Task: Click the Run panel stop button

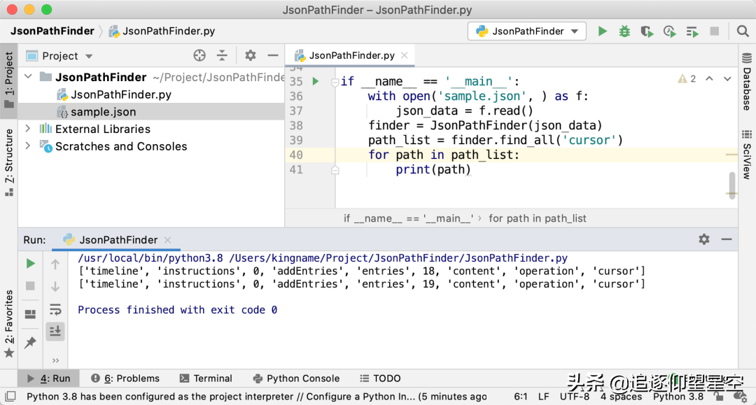Action: click(x=30, y=286)
